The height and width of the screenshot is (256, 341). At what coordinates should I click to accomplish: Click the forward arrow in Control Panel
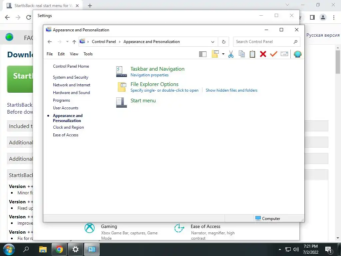[60, 42]
